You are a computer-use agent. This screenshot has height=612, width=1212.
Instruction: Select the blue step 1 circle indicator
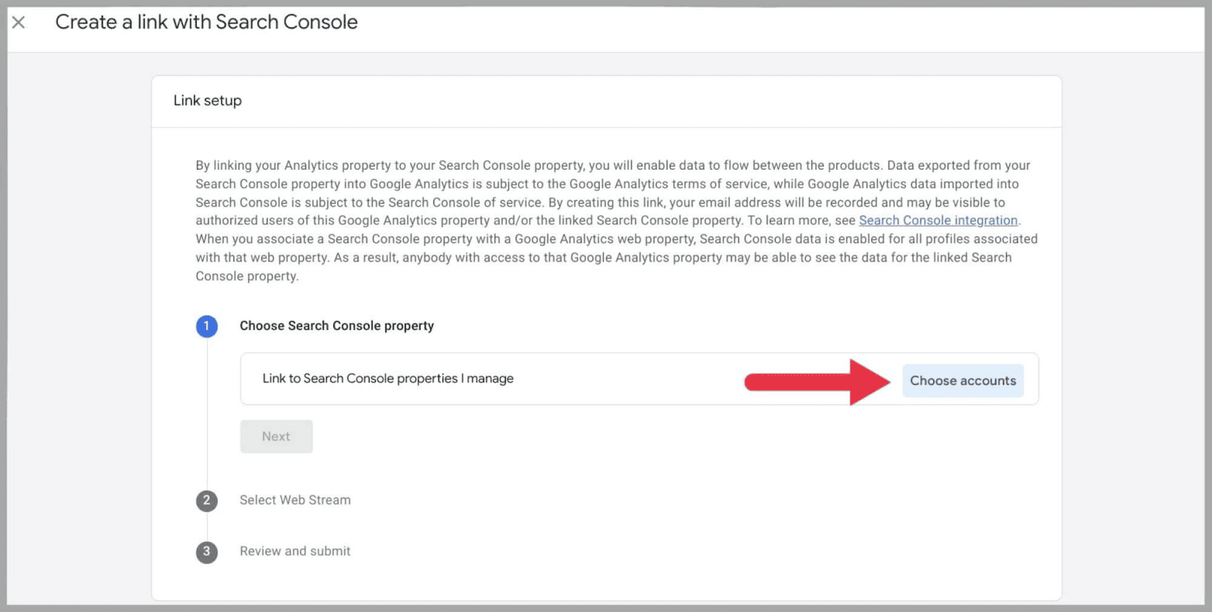(x=207, y=326)
